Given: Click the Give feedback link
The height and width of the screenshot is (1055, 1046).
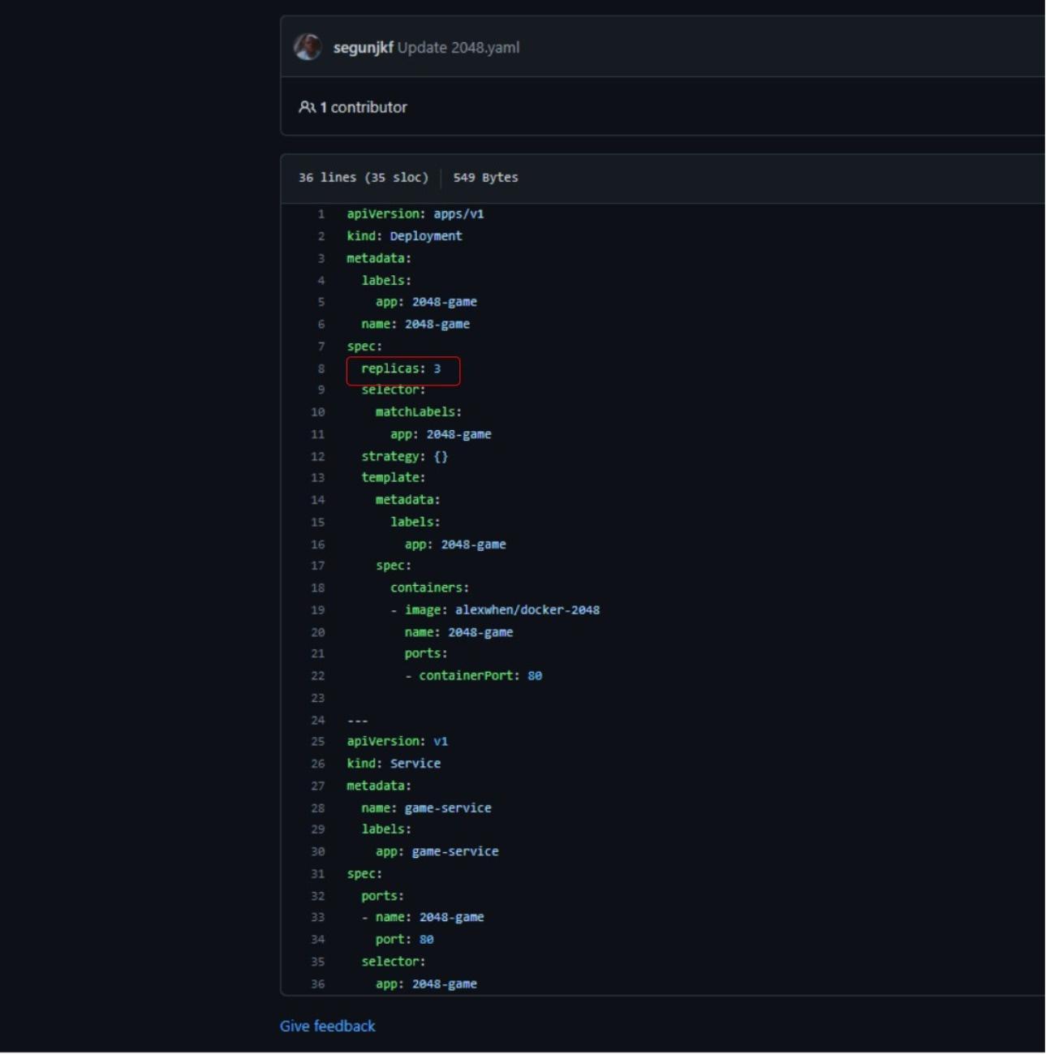Looking at the screenshot, I should click(327, 1026).
